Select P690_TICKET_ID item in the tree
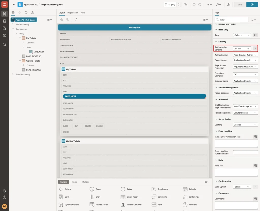Image resolution: width=260 pixels, height=211 pixels. coord(34,56)
